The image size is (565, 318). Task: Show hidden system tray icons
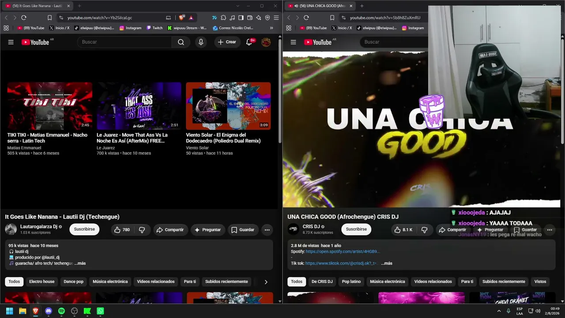click(x=499, y=311)
